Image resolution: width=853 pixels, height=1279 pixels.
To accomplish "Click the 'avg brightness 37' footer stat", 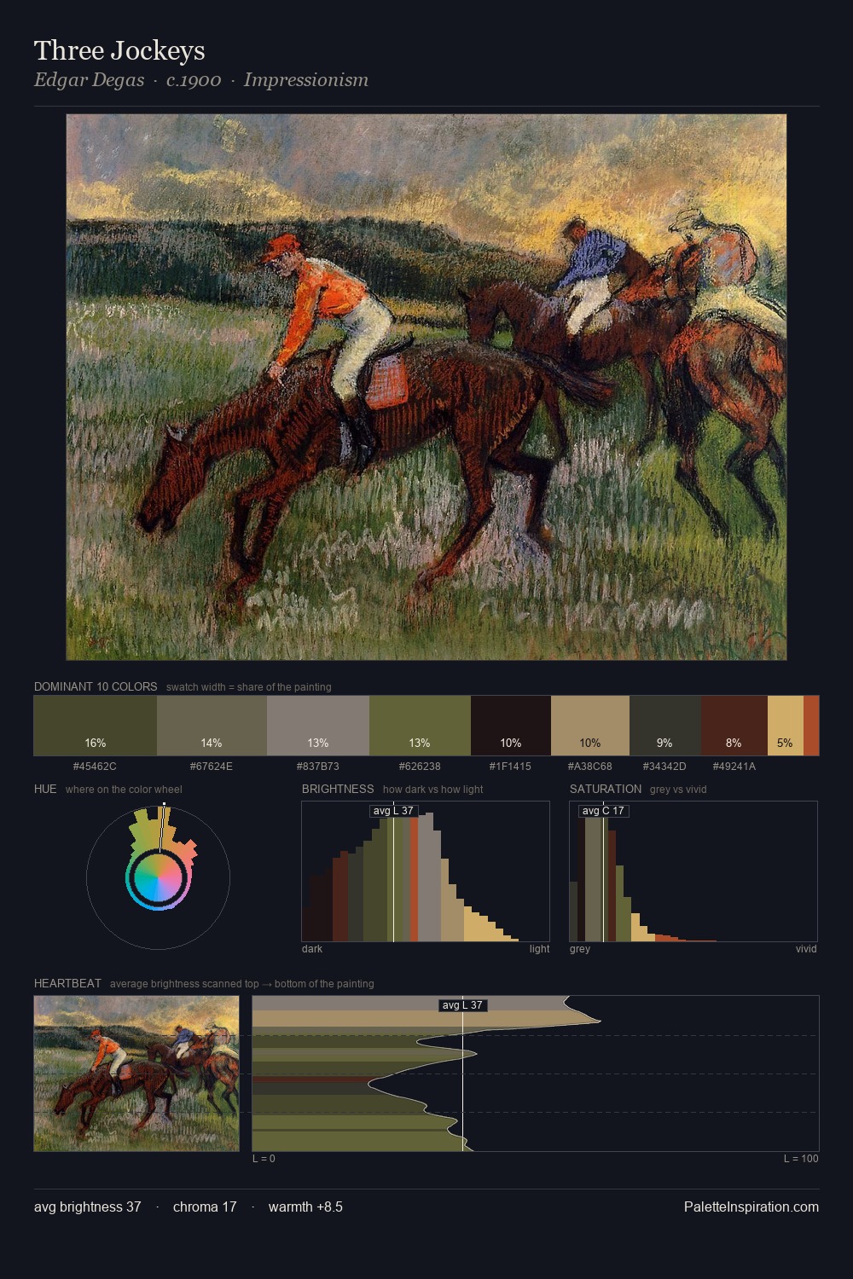I will (x=88, y=1207).
